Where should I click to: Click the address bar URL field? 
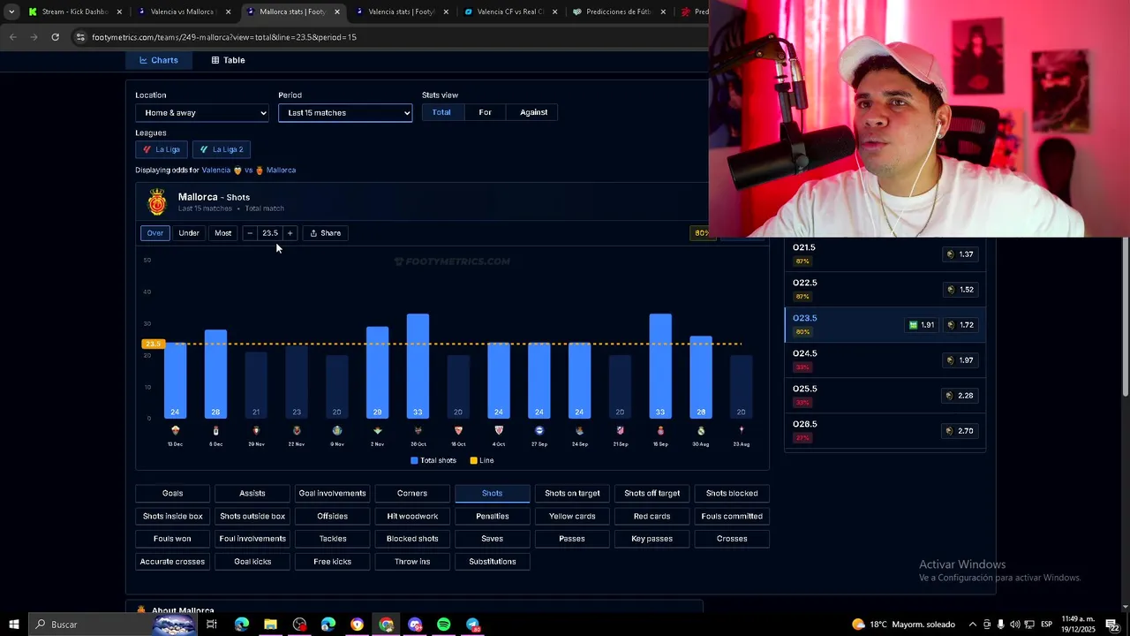[388, 37]
